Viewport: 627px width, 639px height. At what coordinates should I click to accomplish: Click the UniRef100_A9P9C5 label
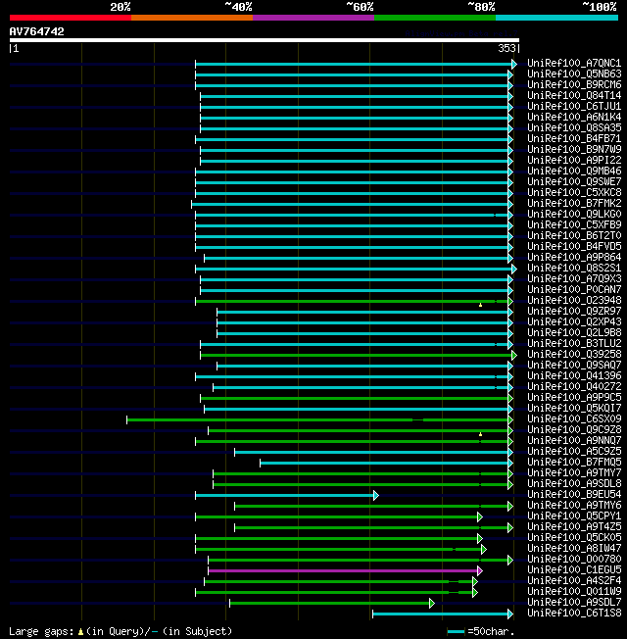click(x=574, y=397)
